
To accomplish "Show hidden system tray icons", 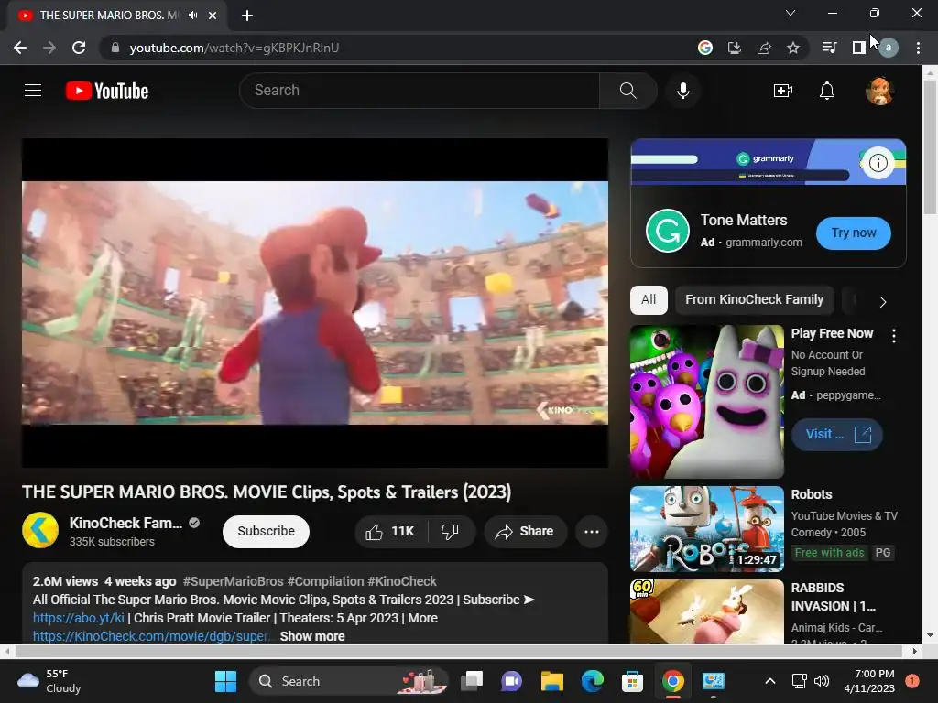I will [x=770, y=681].
